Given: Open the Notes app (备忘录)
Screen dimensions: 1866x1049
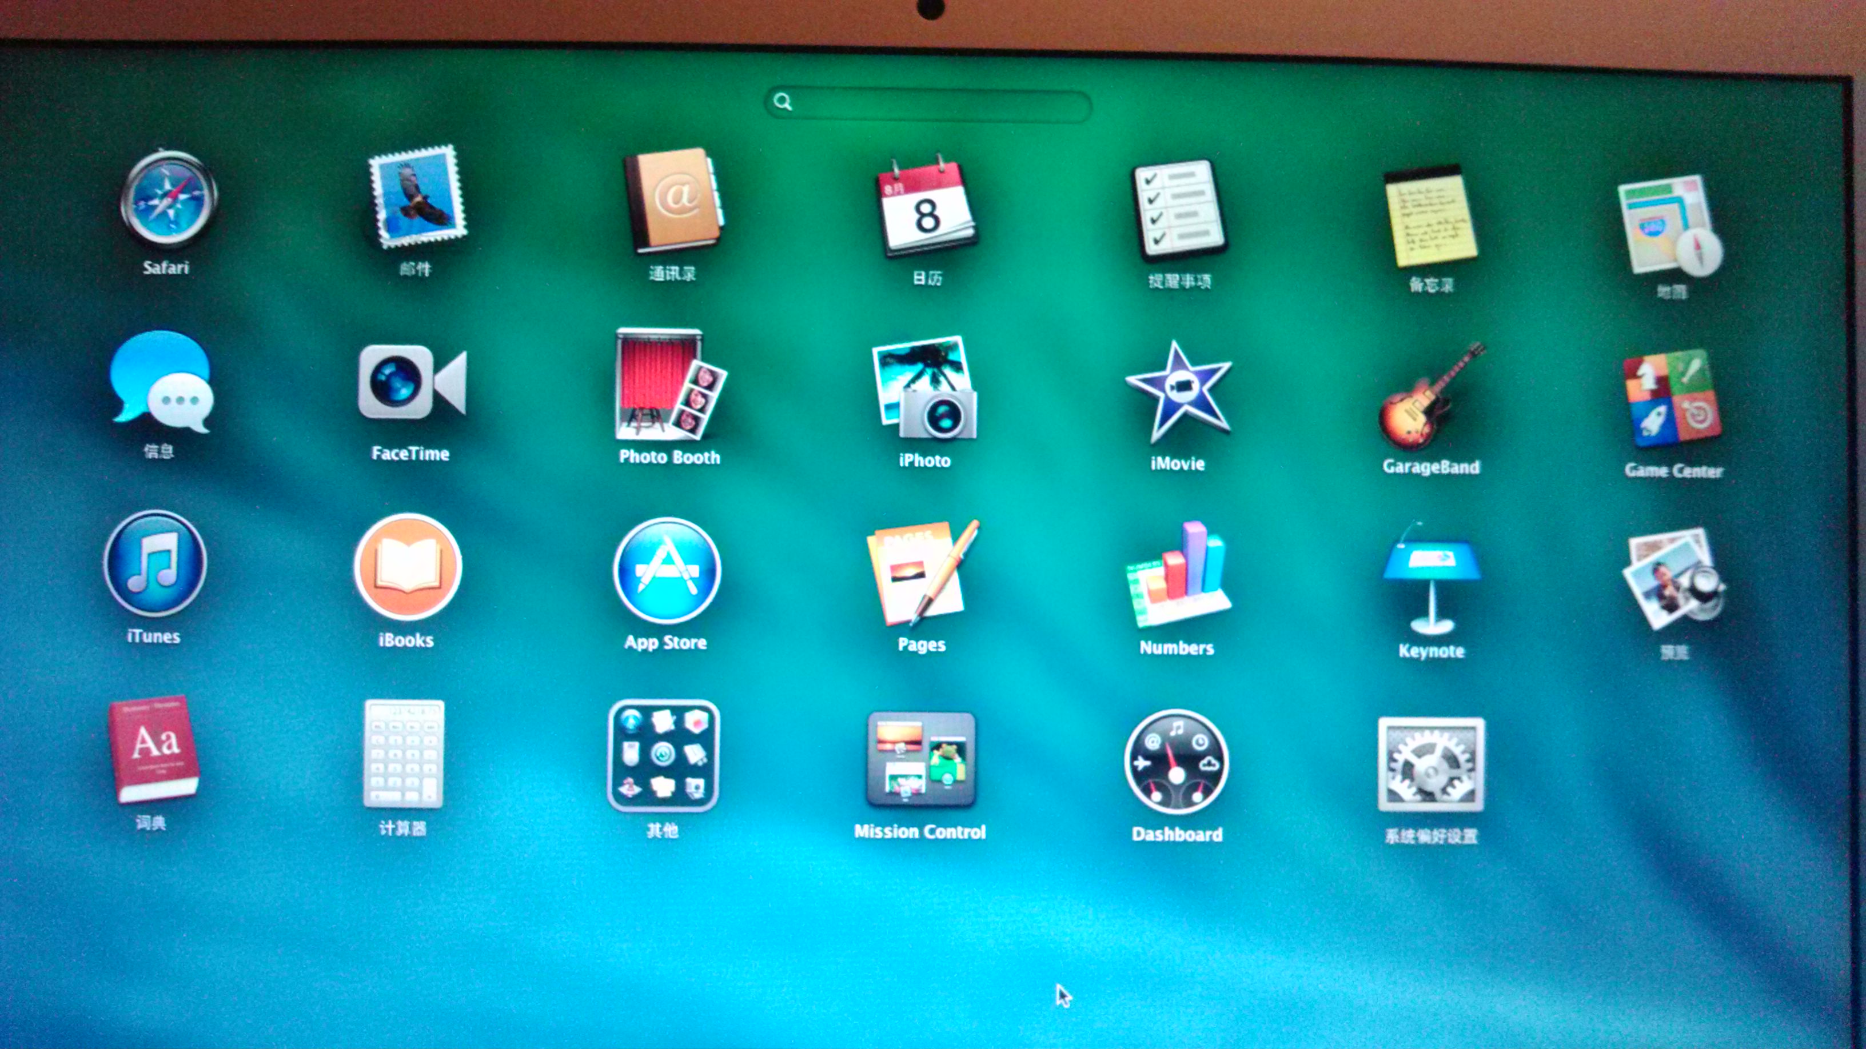Looking at the screenshot, I should click(1430, 216).
